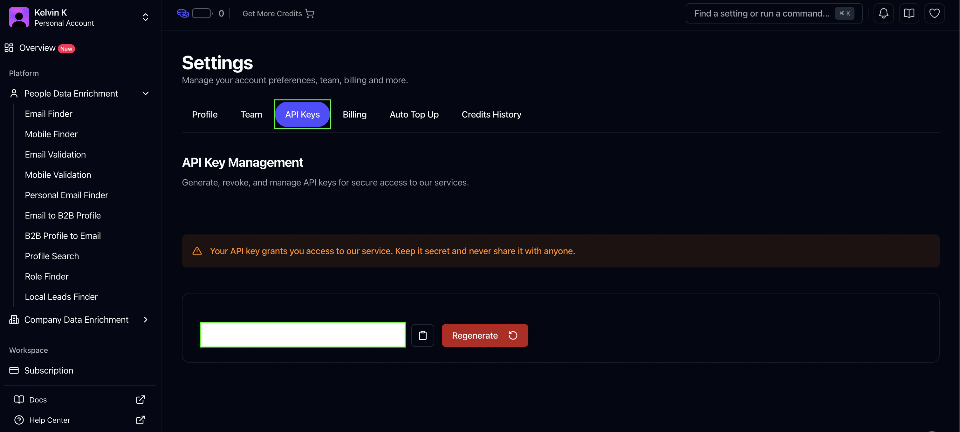Select the Auto Top Up tab
This screenshot has height=432, width=960.
point(414,114)
